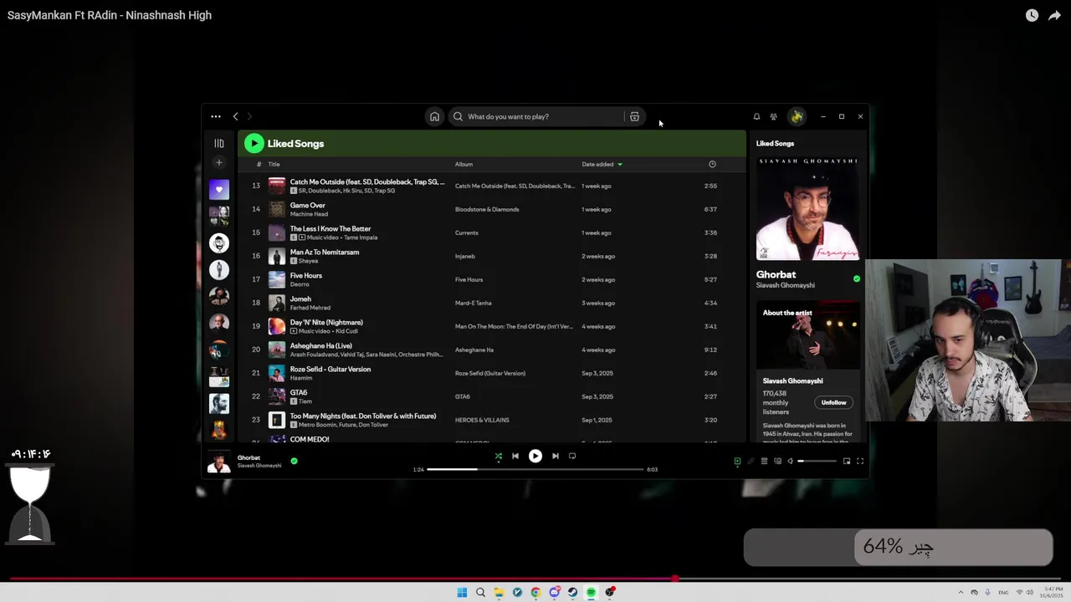Click the play button in the player bar
Image resolution: width=1071 pixels, height=602 pixels.
(535, 457)
